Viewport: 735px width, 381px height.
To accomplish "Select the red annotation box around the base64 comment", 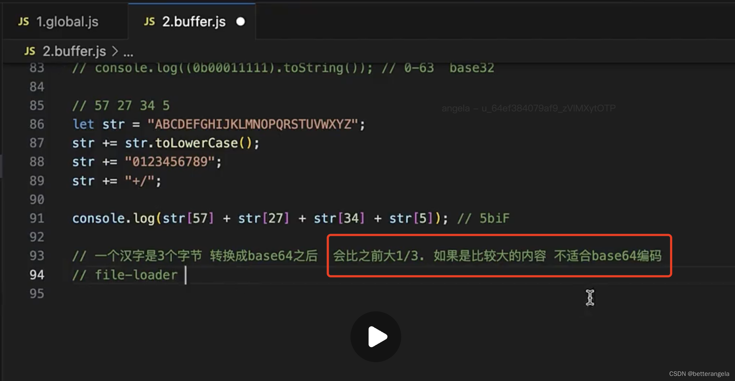I will coord(500,256).
